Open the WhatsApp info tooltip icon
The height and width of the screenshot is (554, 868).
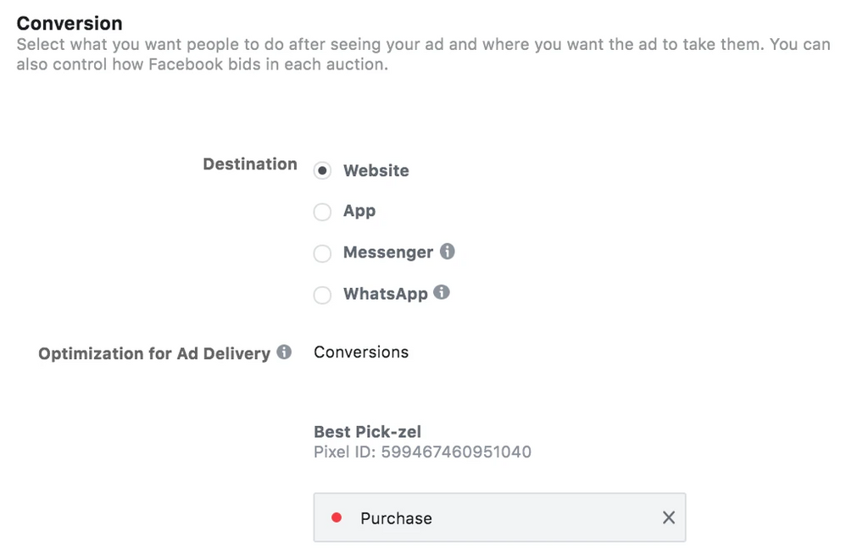coord(441,292)
